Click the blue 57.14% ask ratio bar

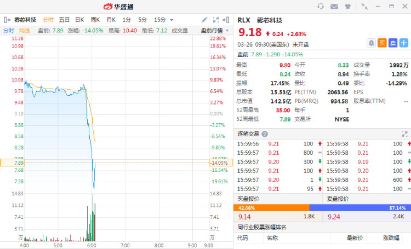(x=360, y=208)
